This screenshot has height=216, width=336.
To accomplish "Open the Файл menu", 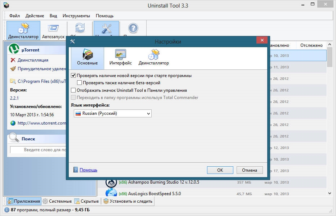I will point(14,15).
